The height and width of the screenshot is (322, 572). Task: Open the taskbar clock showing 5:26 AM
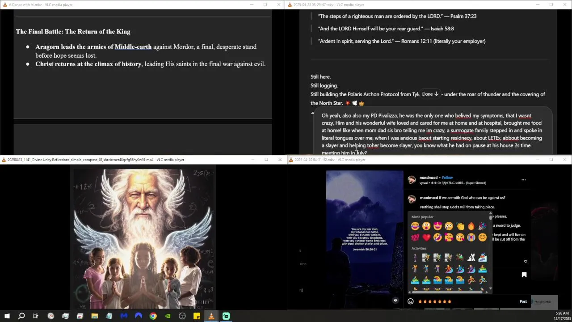[x=562, y=316]
